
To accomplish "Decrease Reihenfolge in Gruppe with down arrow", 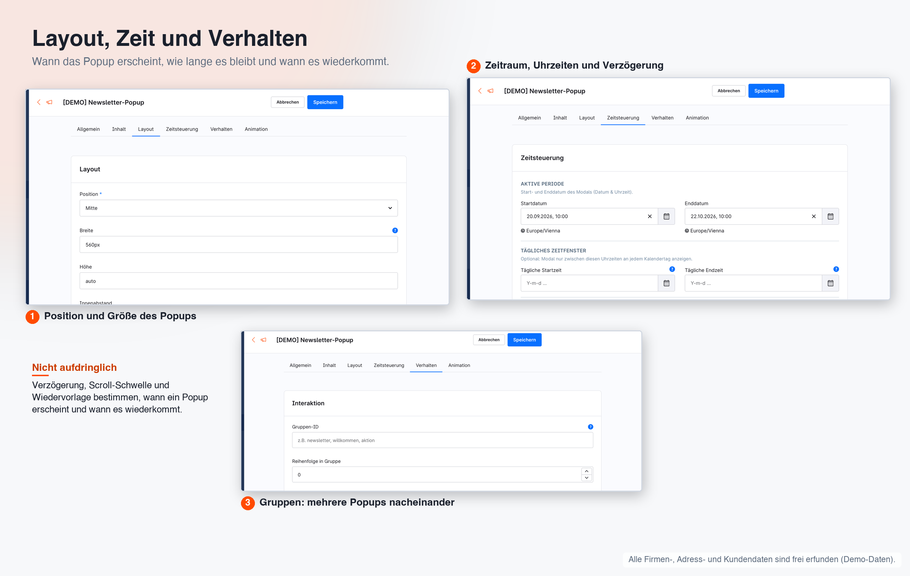I will point(587,478).
